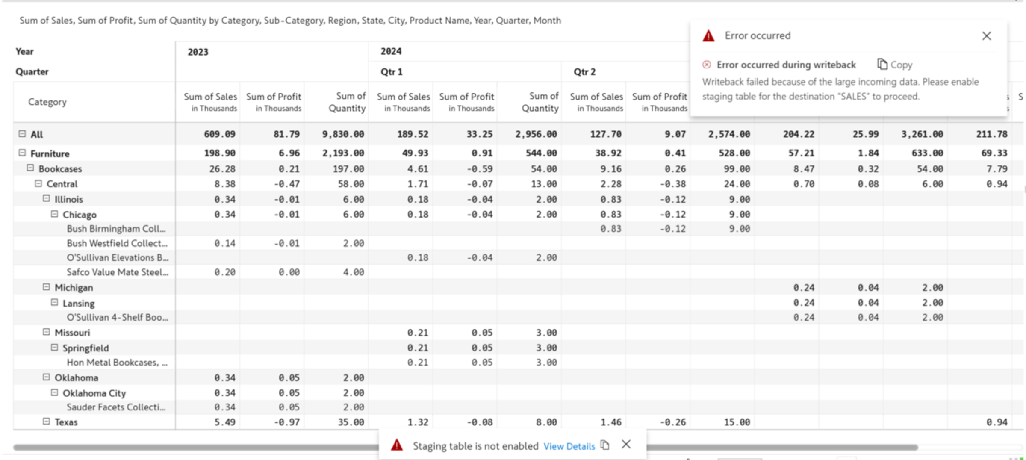Collapse the Texas state row
Image resolution: width=1026 pixels, height=460 pixels.
[x=47, y=422]
